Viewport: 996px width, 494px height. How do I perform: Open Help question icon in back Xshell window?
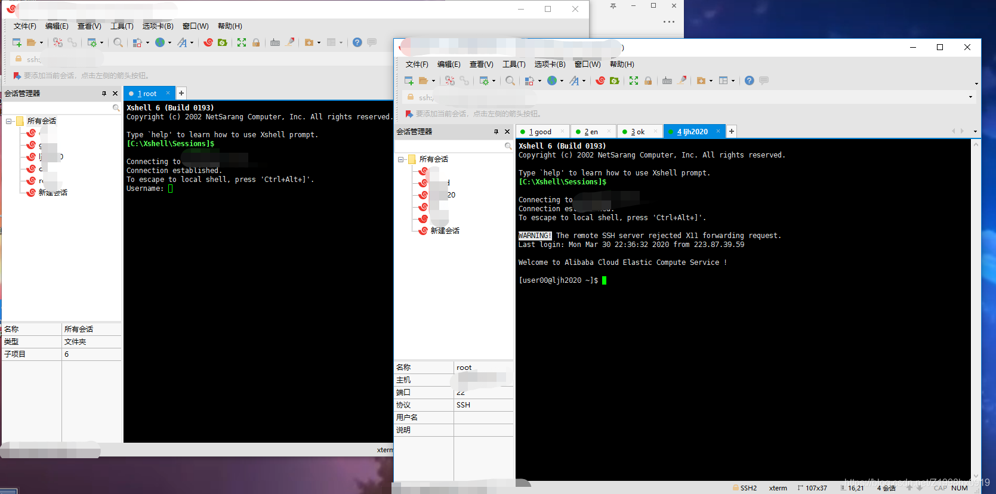(357, 42)
